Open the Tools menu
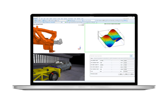Viewport: 168px width, 103px height. point(75,19)
